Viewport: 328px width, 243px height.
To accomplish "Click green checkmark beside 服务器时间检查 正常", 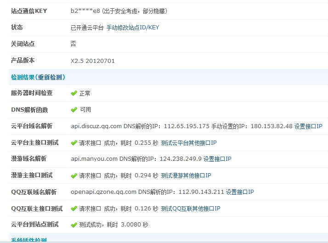I will click(74, 93).
